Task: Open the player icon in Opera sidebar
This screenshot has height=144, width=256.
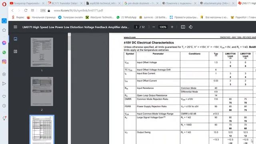Action: coord(4,74)
